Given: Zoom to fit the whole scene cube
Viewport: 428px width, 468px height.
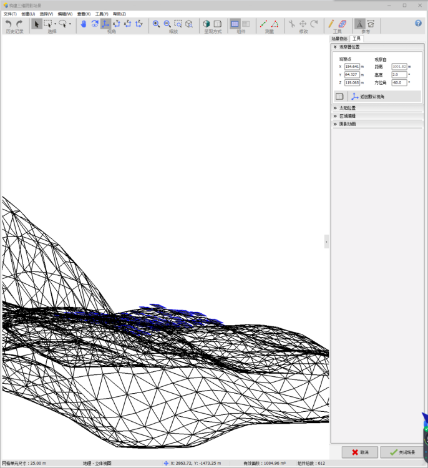Looking at the screenshot, I should pos(189,24).
